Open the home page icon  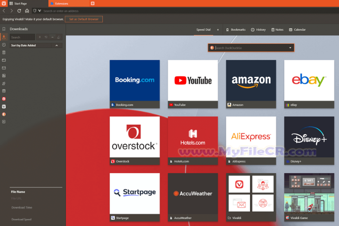pyautogui.click(x=27, y=11)
